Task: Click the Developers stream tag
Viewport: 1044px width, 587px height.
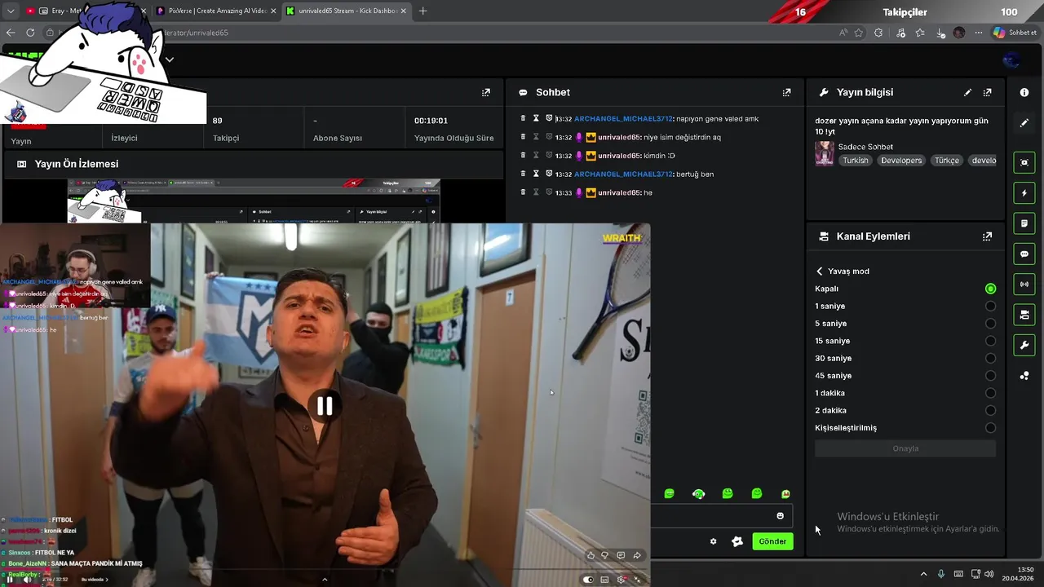Action: (901, 161)
